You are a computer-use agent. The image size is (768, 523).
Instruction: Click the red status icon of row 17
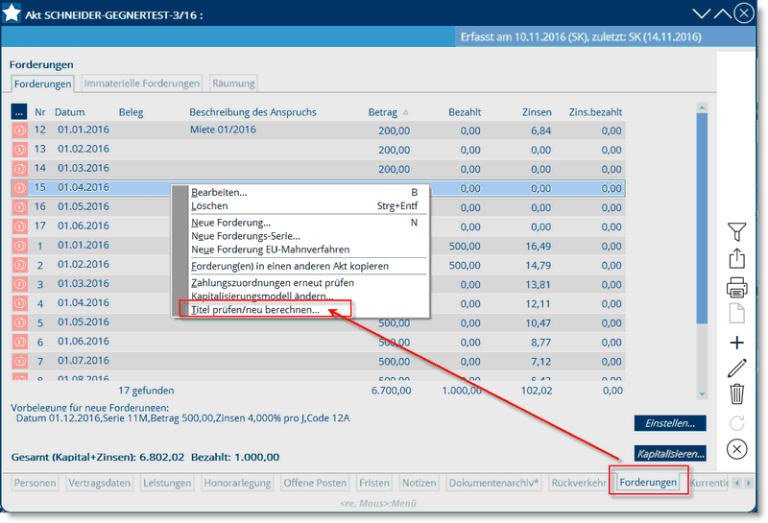[x=19, y=226]
